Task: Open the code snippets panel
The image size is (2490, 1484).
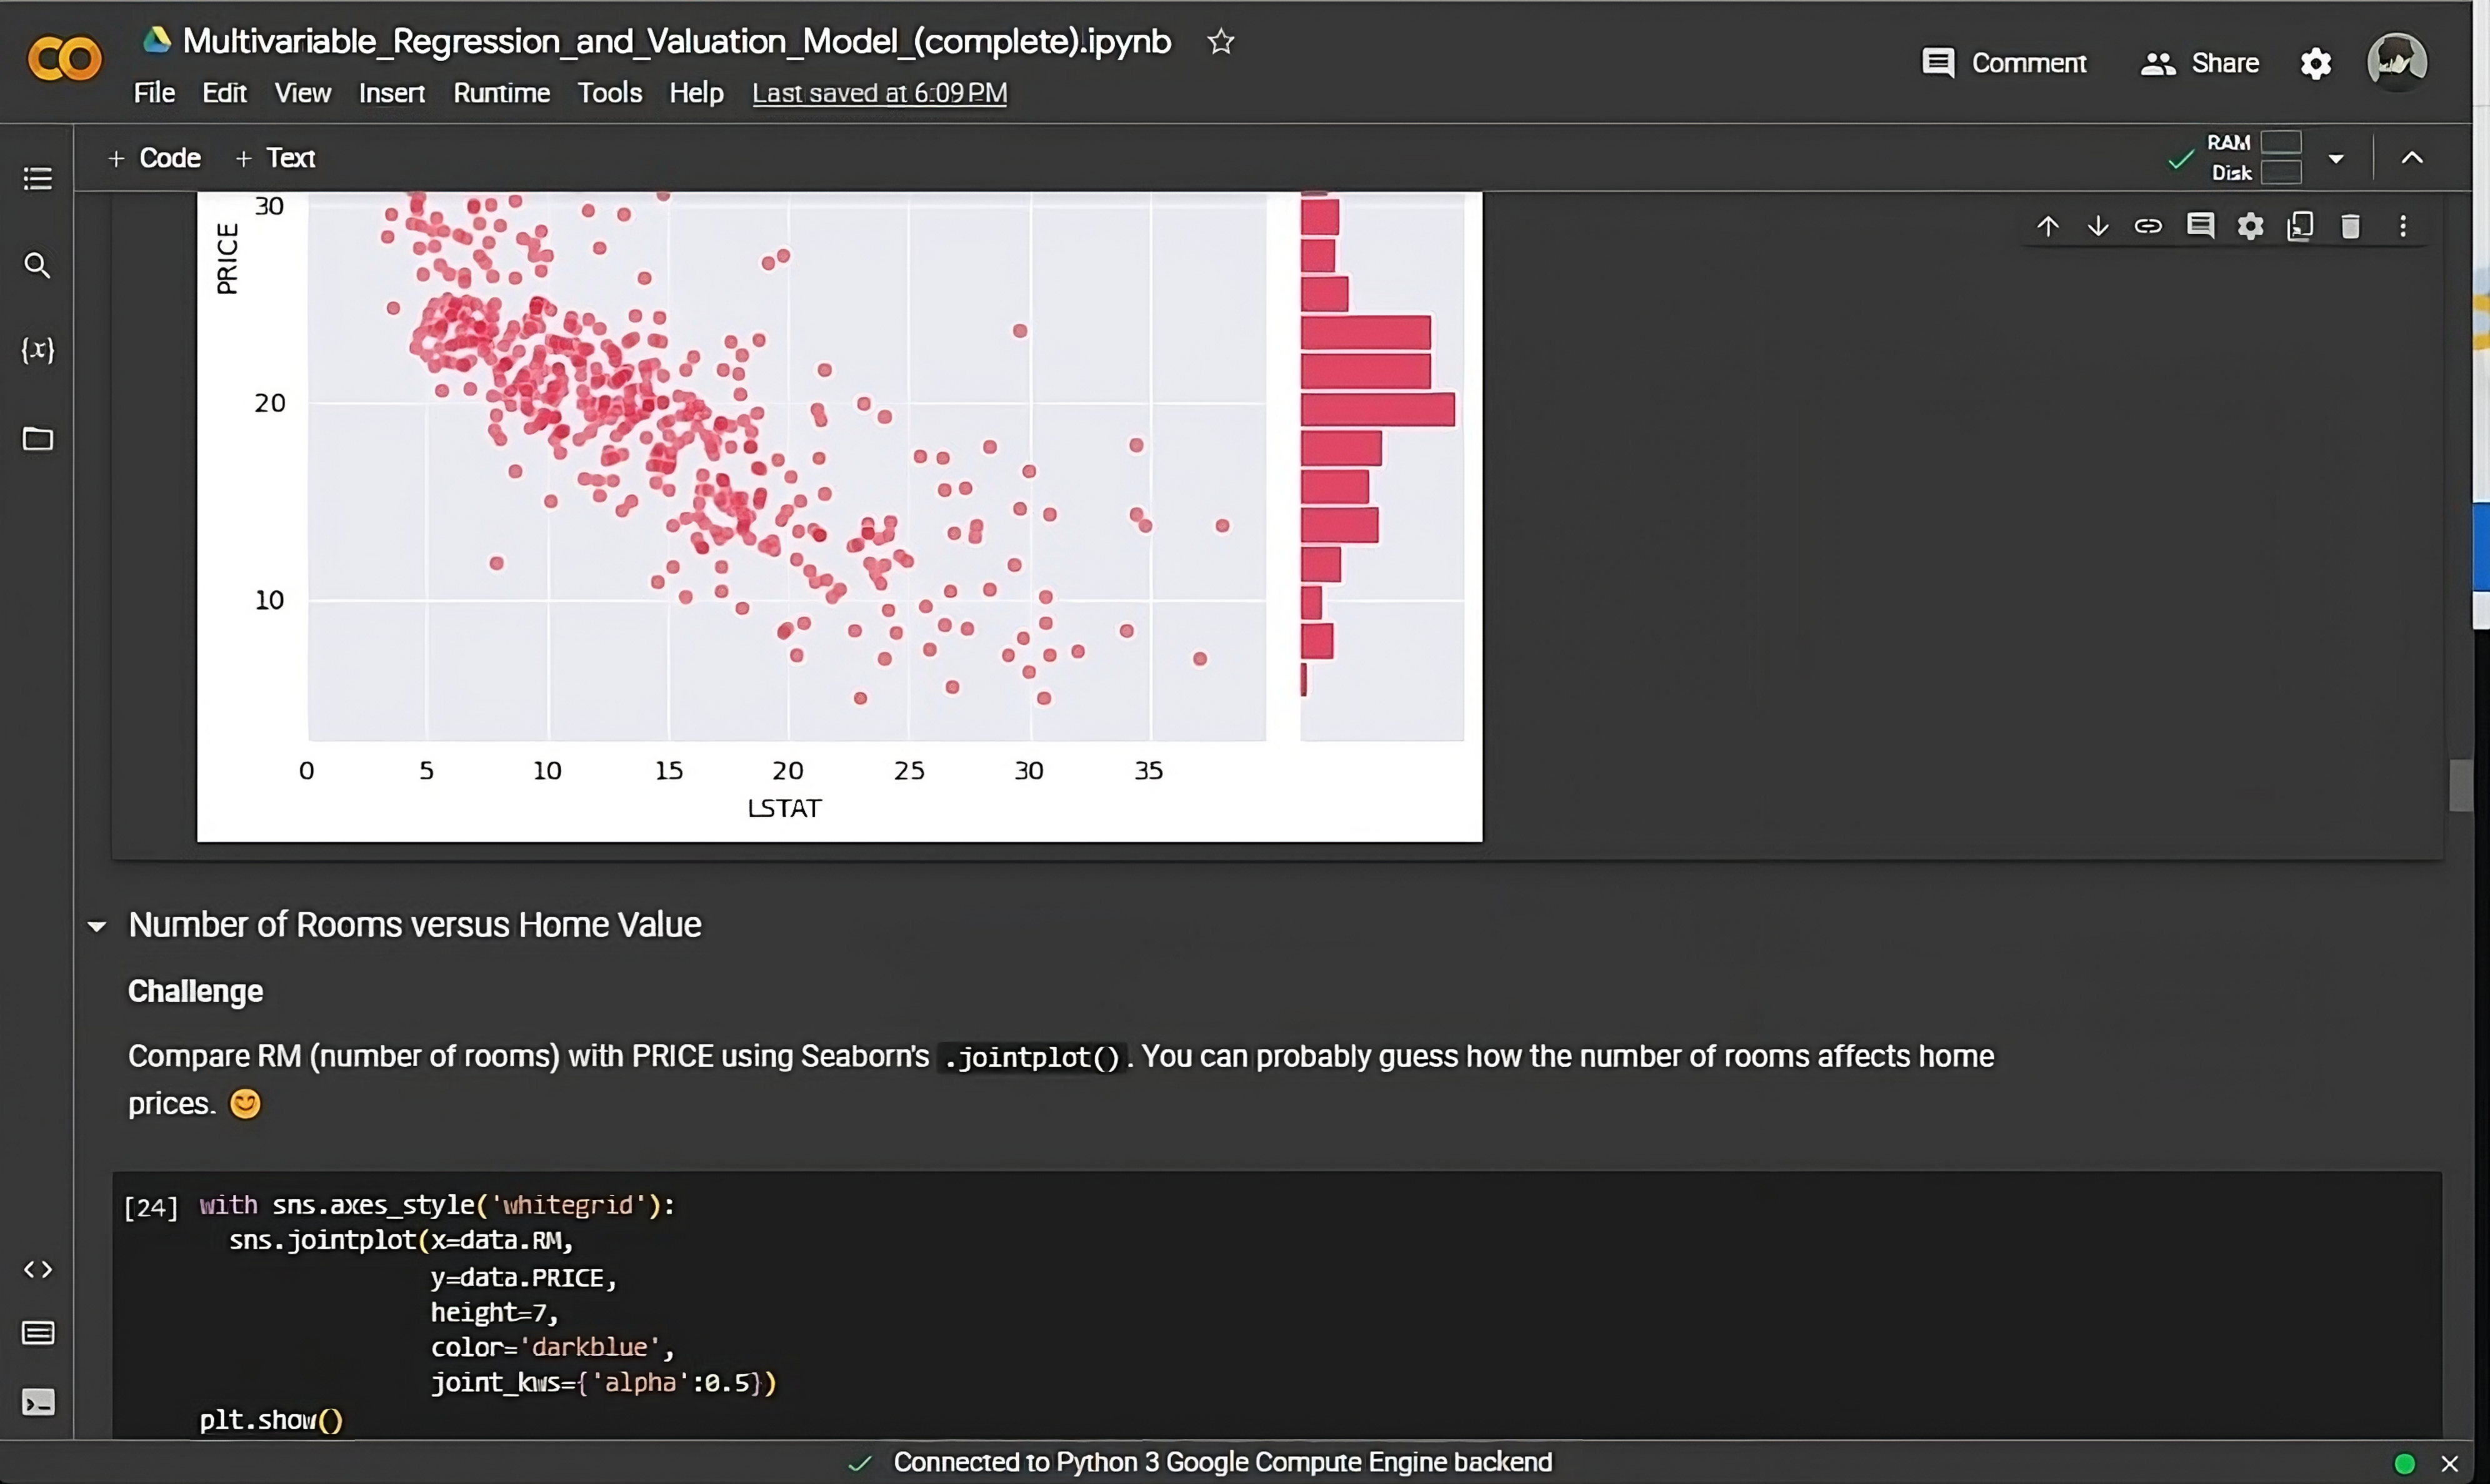Action: click(37, 1269)
